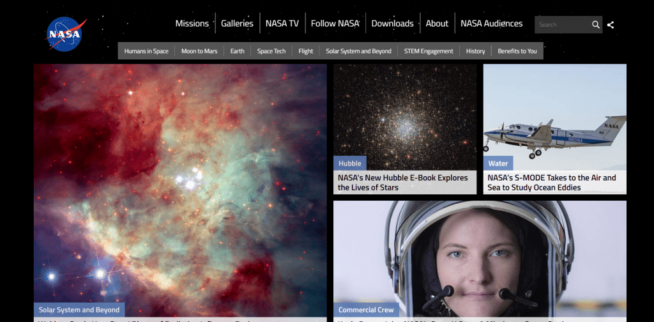
Task: Open the About menu
Action: coord(437,24)
